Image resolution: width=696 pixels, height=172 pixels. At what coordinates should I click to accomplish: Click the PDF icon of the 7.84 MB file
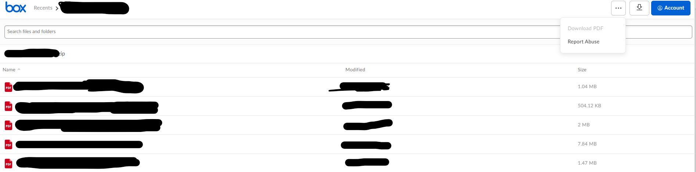click(x=8, y=144)
